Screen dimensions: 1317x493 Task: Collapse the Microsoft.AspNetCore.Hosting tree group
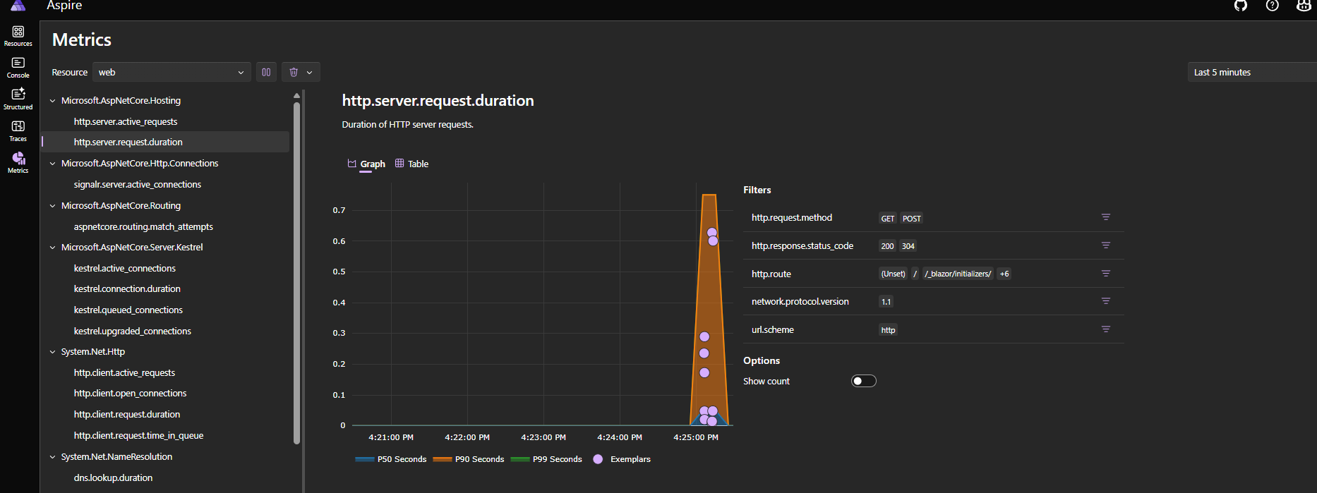[52, 101]
